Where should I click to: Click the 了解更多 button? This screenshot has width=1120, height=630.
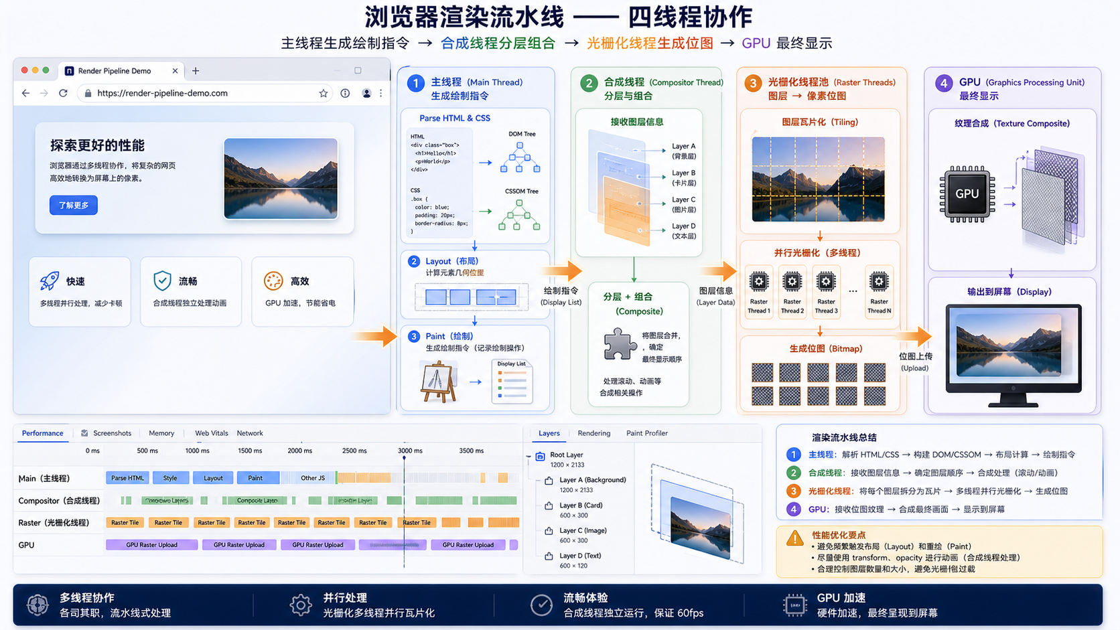(74, 205)
